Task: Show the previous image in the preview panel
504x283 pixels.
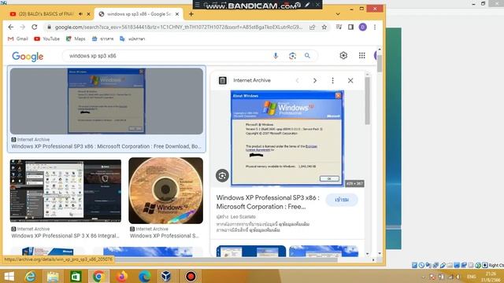Action: click(298, 80)
